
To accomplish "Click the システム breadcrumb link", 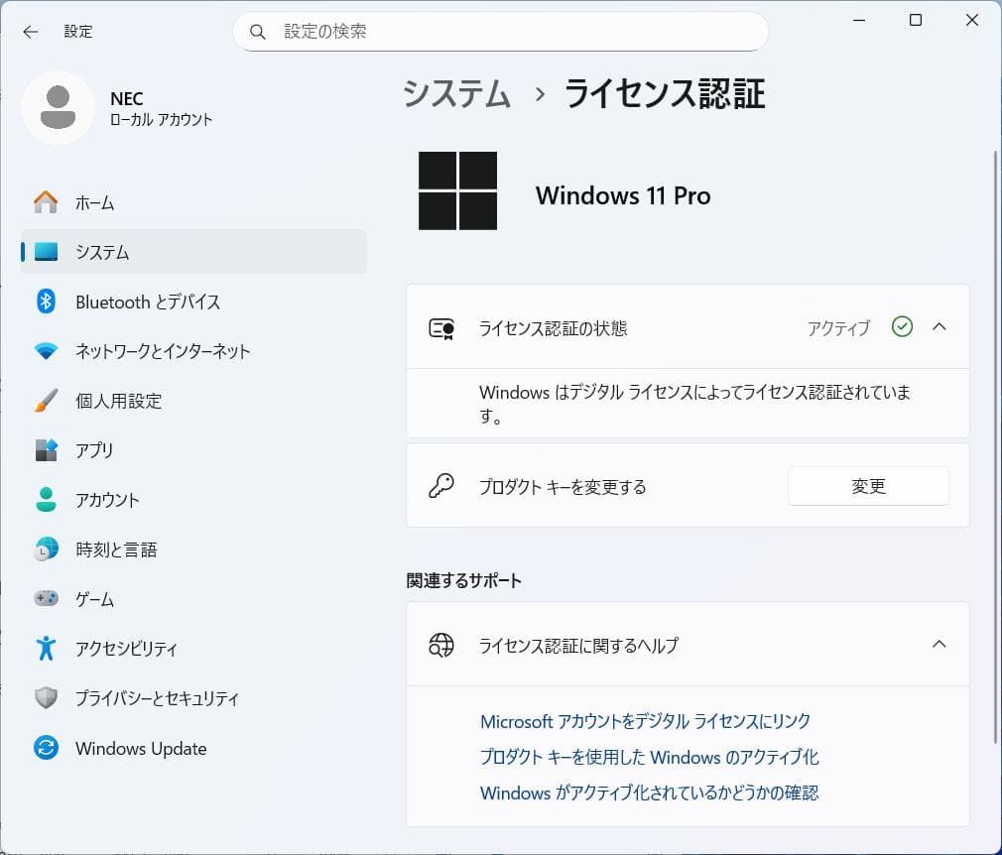I will pyautogui.click(x=454, y=94).
